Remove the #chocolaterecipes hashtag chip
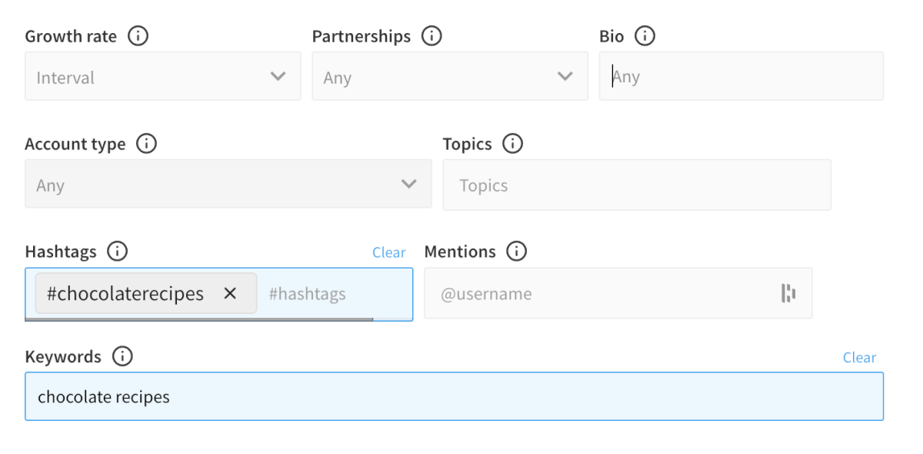The height and width of the screenshot is (454, 923). (x=230, y=293)
